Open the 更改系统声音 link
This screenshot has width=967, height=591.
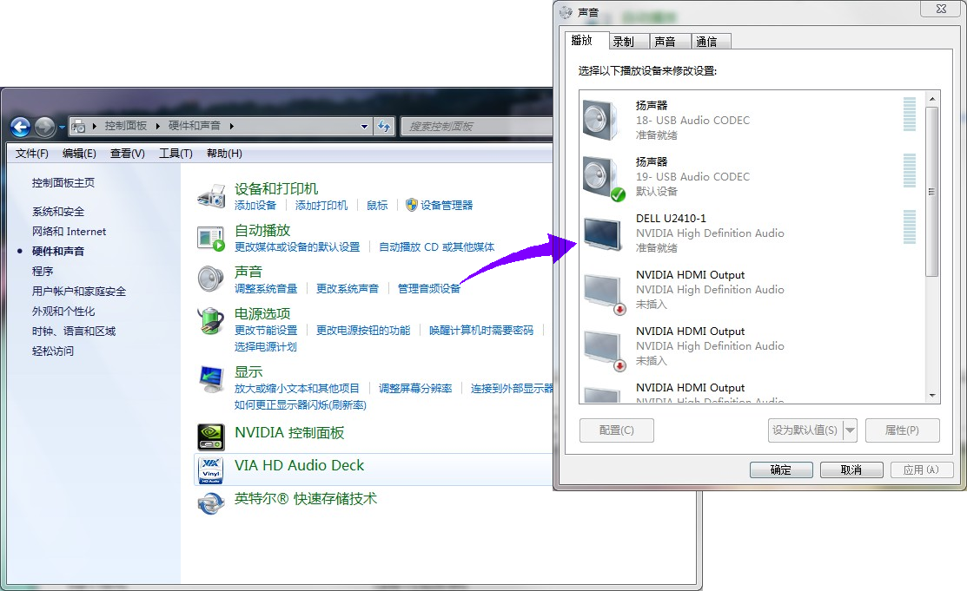(348, 288)
